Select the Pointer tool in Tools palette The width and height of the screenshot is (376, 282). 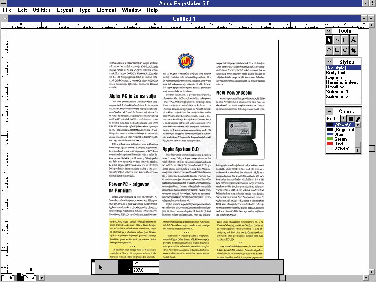pyautogui.click(x=329, y=40)
